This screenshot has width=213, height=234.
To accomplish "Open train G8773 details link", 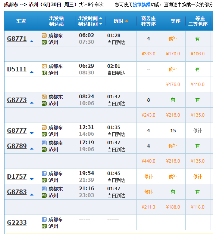I will point(17,100).
